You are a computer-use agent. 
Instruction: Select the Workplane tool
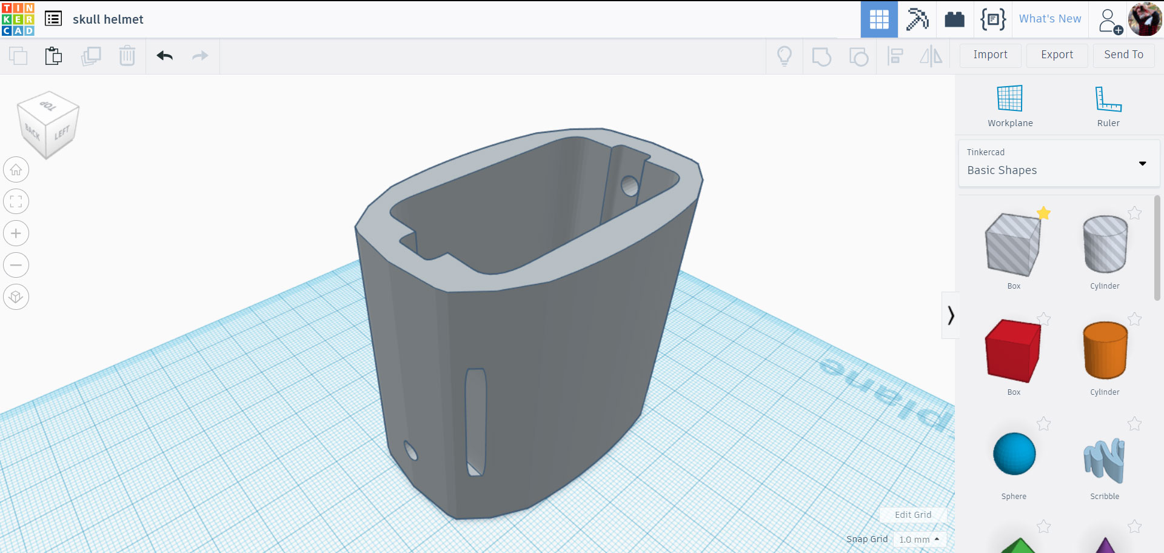(x=1010, y=106)
